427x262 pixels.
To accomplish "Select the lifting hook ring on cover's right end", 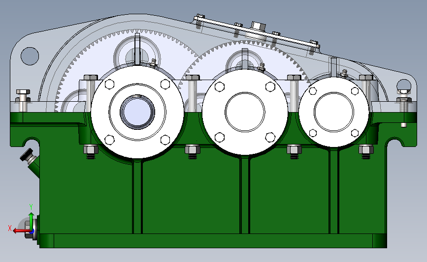I will (403, 85).
